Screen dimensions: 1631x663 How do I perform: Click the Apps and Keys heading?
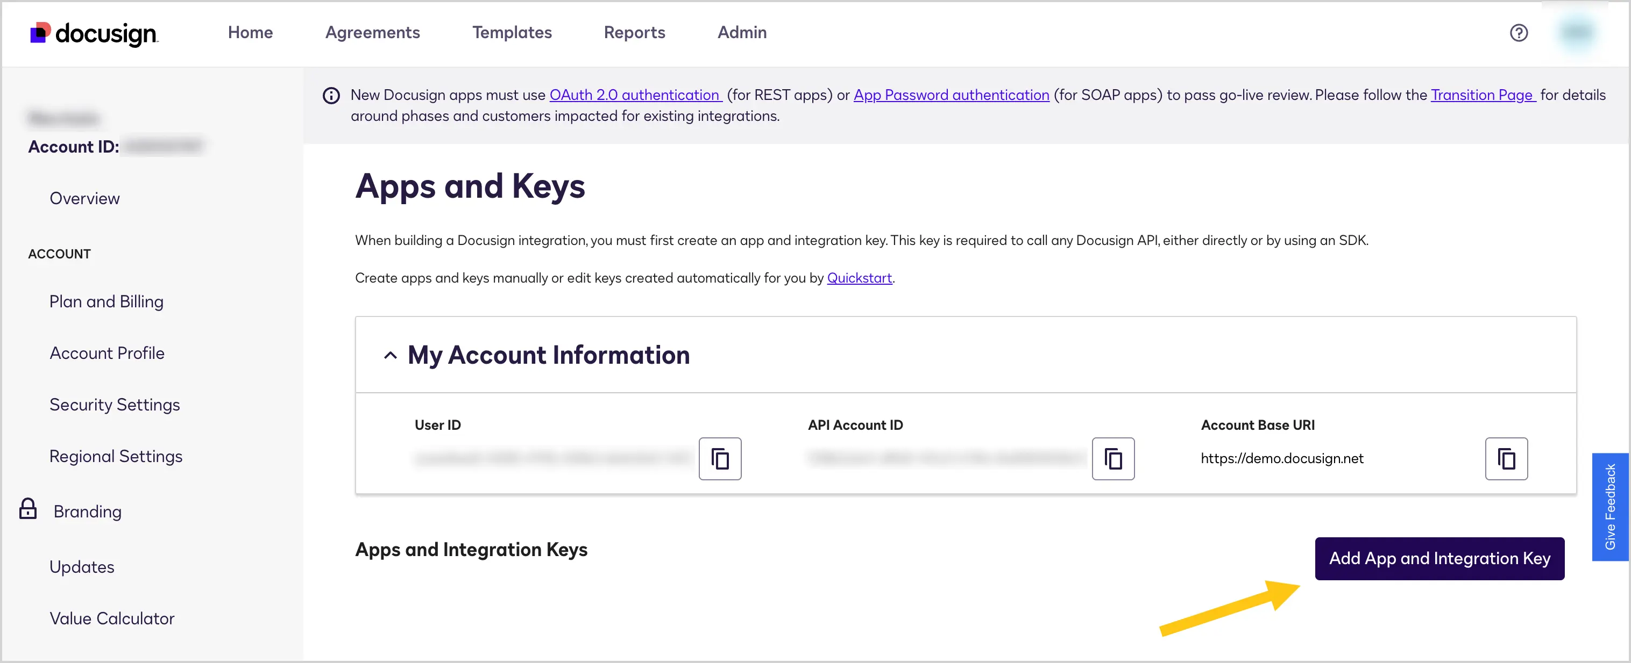point(470,186)
